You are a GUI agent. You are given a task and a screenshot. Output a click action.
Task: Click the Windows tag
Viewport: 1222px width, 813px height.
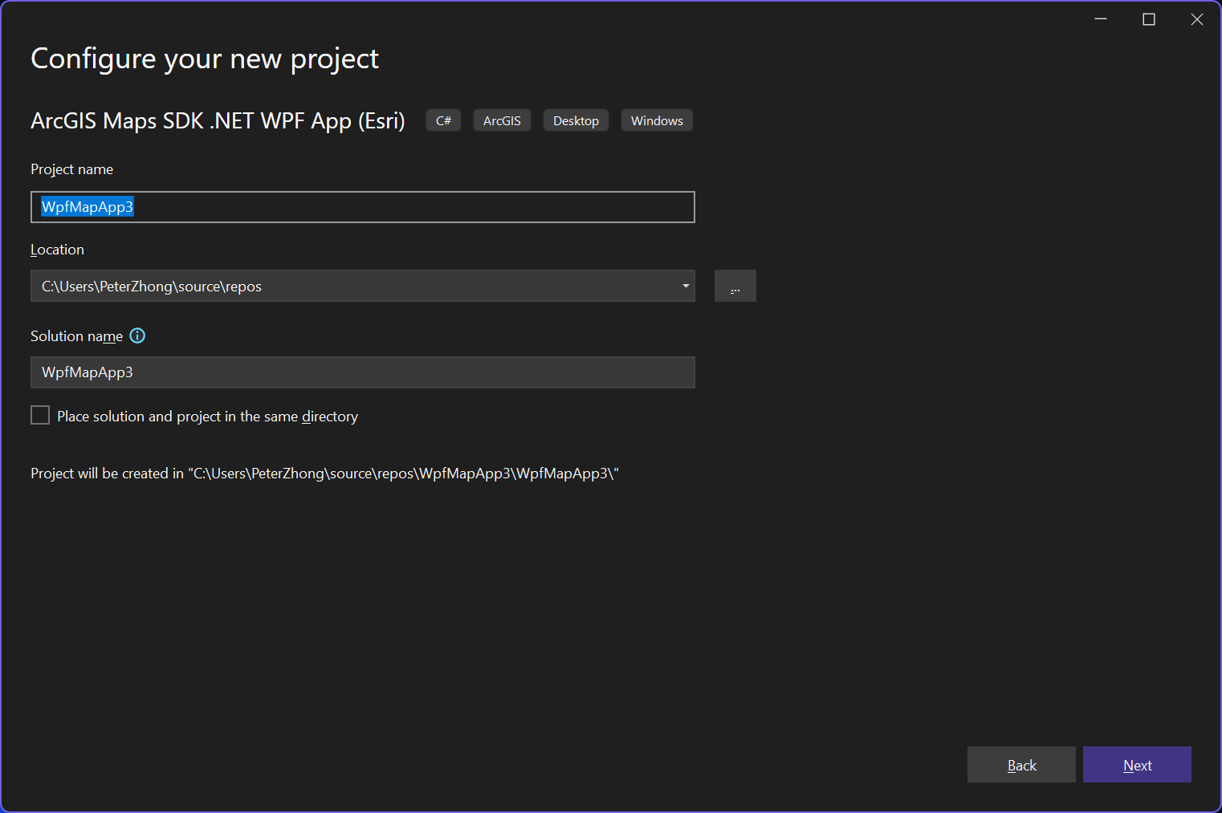657,120
